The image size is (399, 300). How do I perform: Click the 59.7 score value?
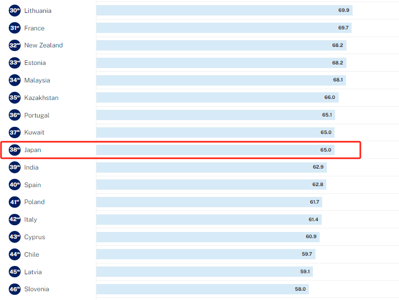[307, 254]
